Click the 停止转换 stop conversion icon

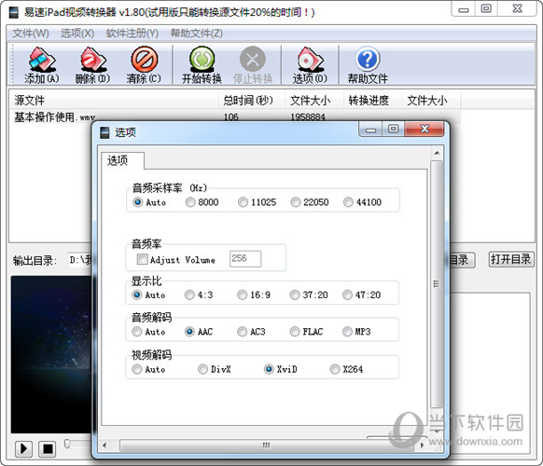click(253, 66)
